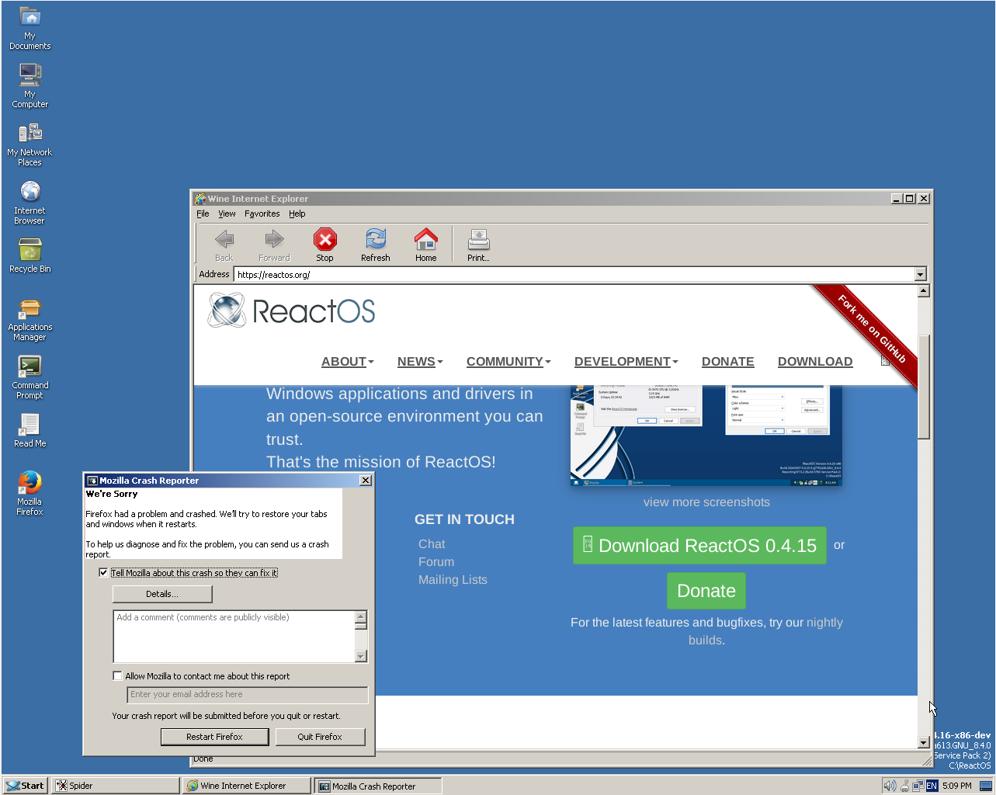Expand the address bar dropdown arrow

click(920, 274)
